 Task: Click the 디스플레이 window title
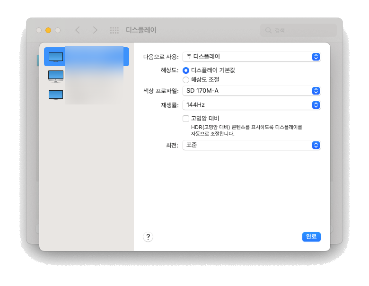point(141,30)
